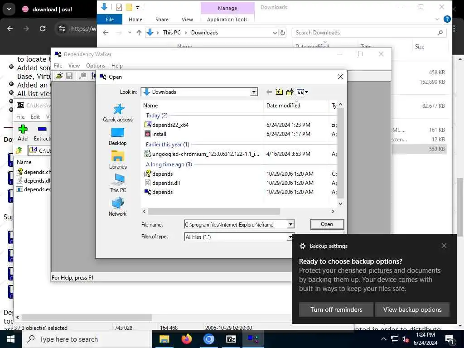The image size is (464, 348).
Task: Show hidden system tray icons
Action: coord(383,339)
